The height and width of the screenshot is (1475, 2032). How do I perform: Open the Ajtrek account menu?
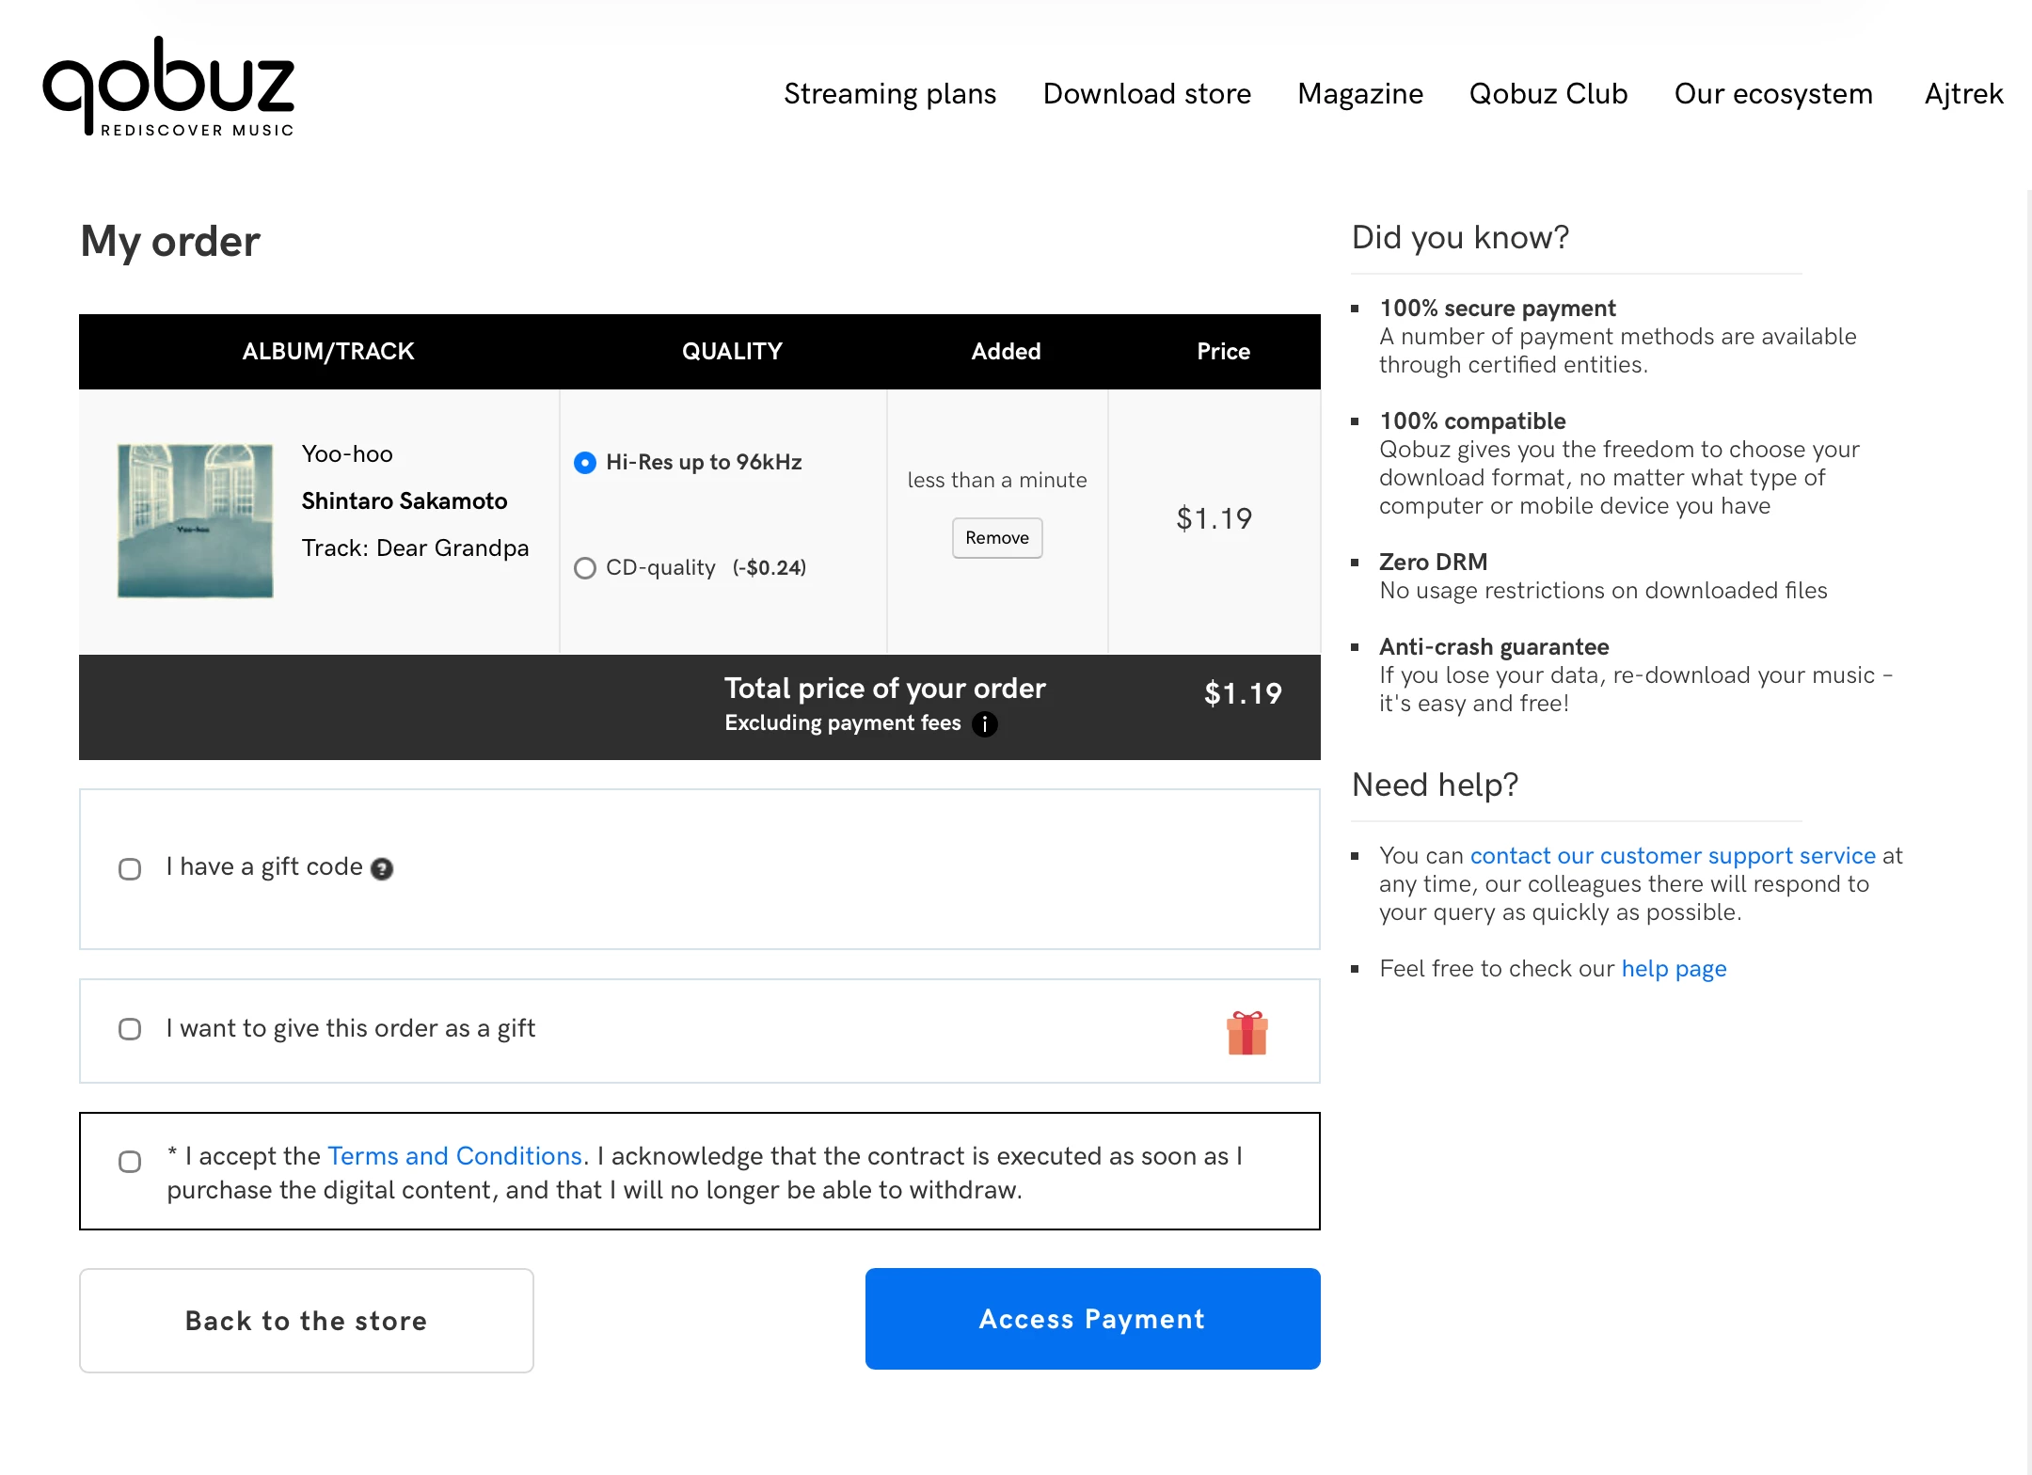point(1963,94)
